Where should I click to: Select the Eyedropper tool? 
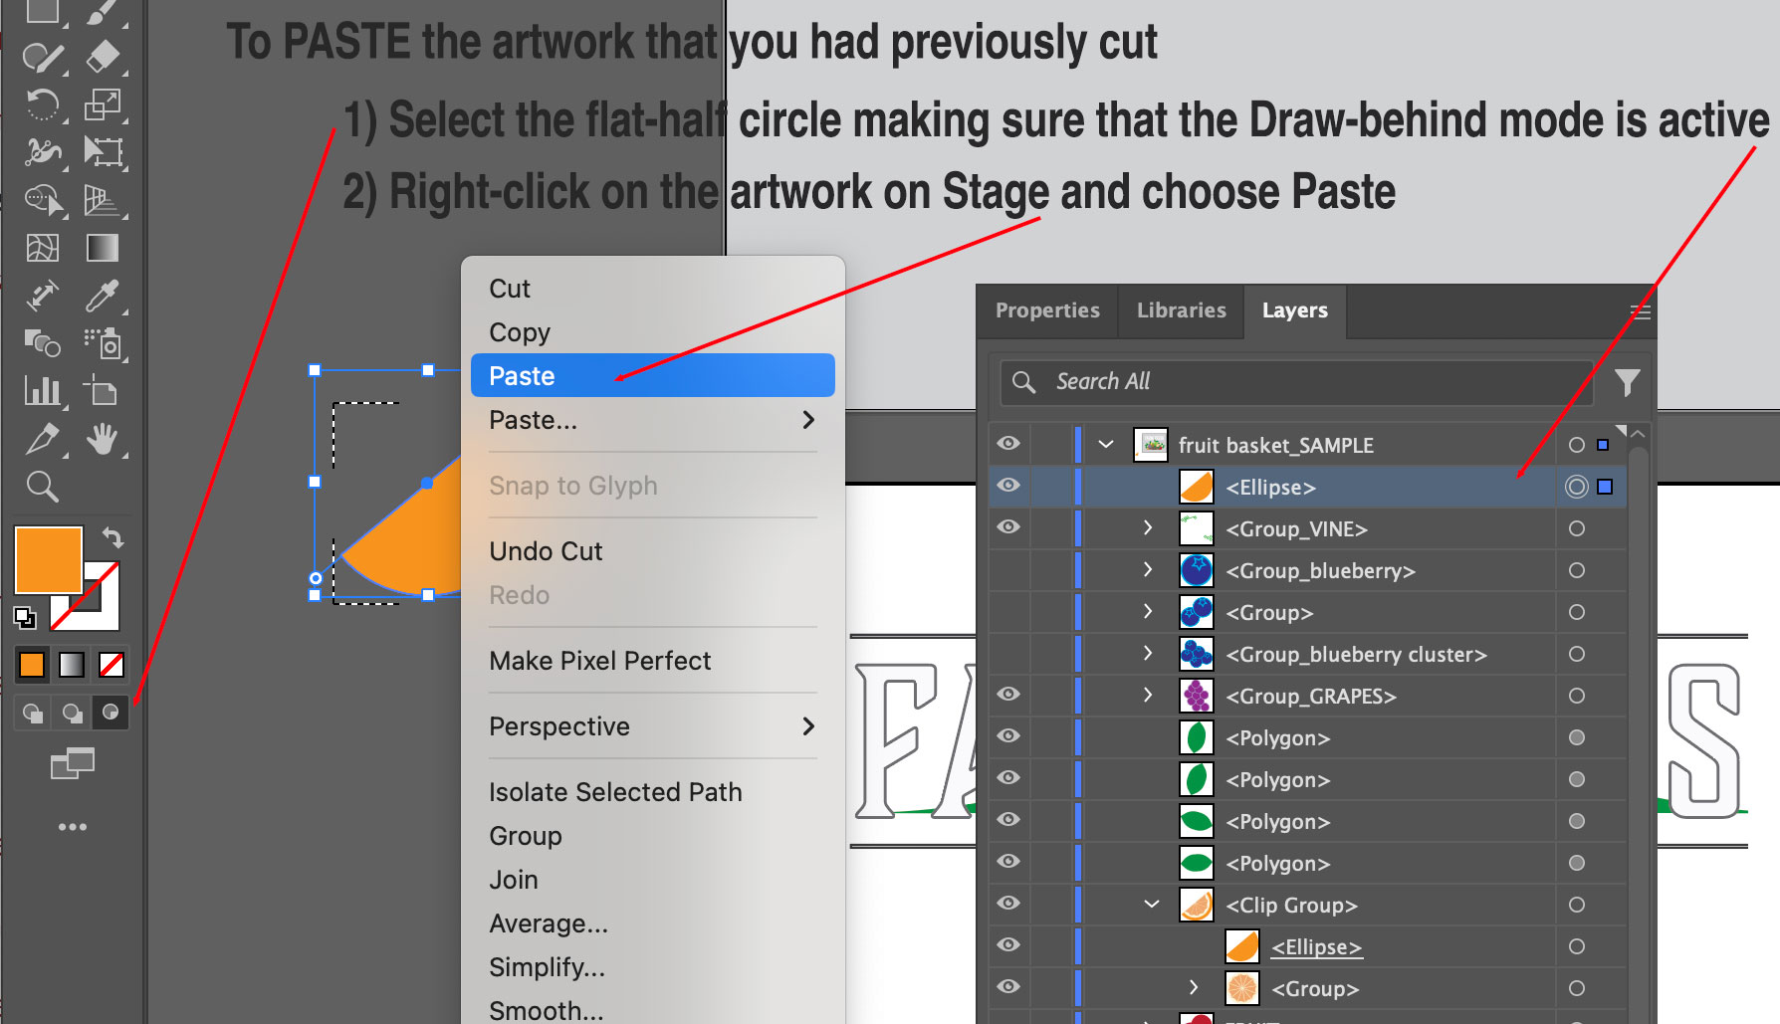pyautogui.click(x=103, y=296)
